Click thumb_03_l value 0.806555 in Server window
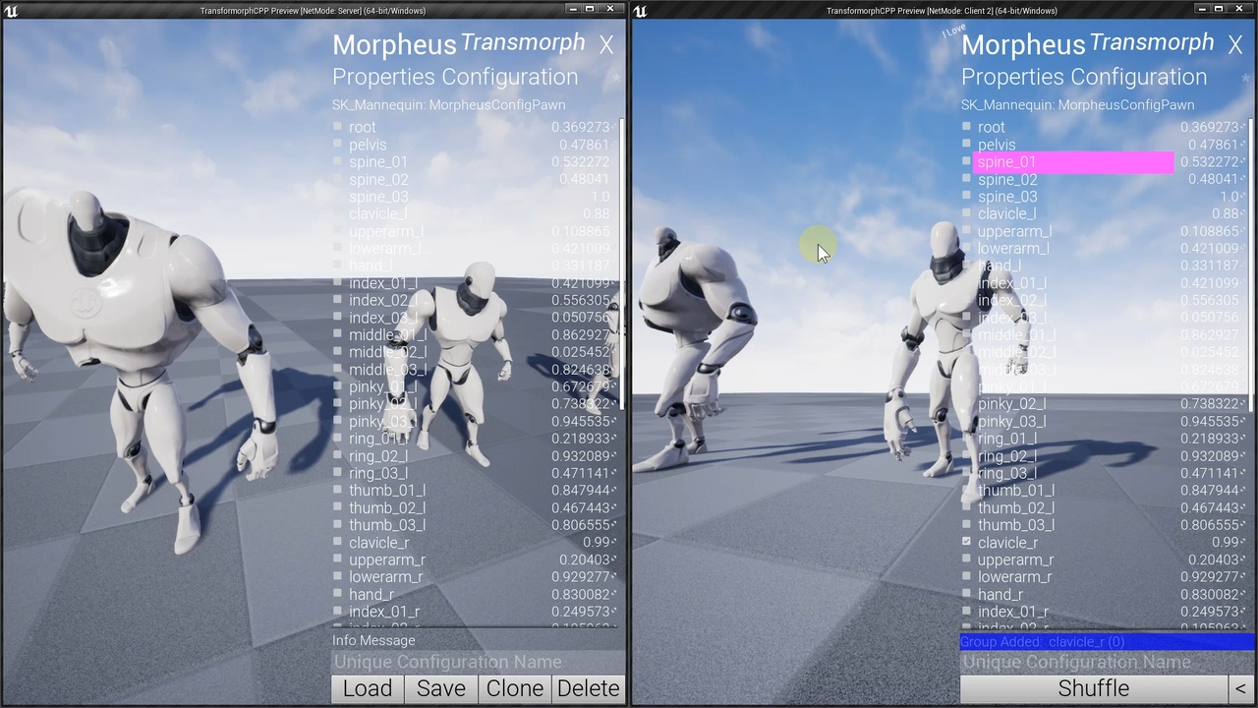Viewport: 1258px width, 708px height. 580,525
